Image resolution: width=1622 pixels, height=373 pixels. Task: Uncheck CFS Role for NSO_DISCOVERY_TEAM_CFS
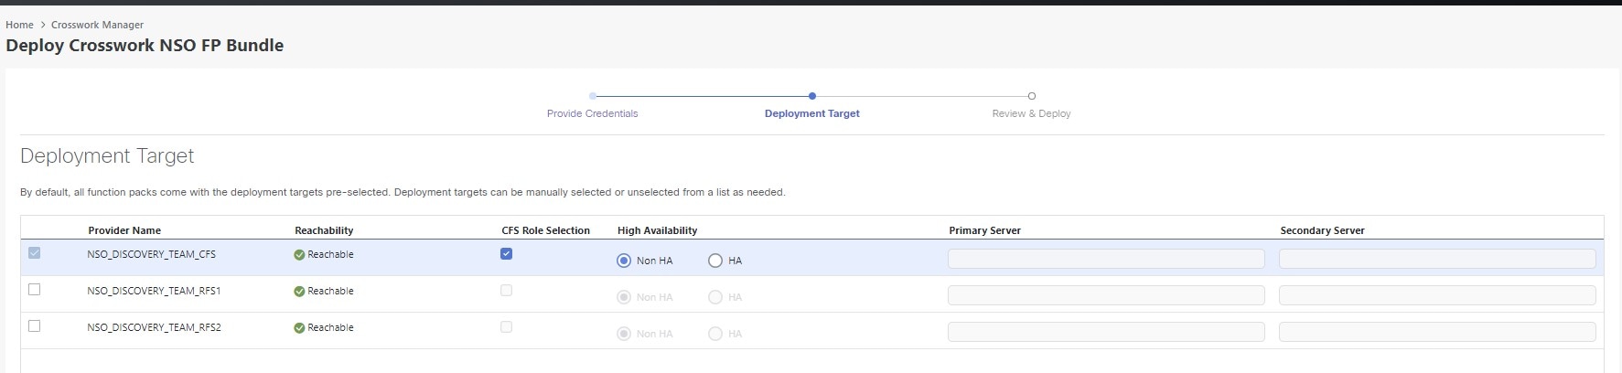[506, 253]
